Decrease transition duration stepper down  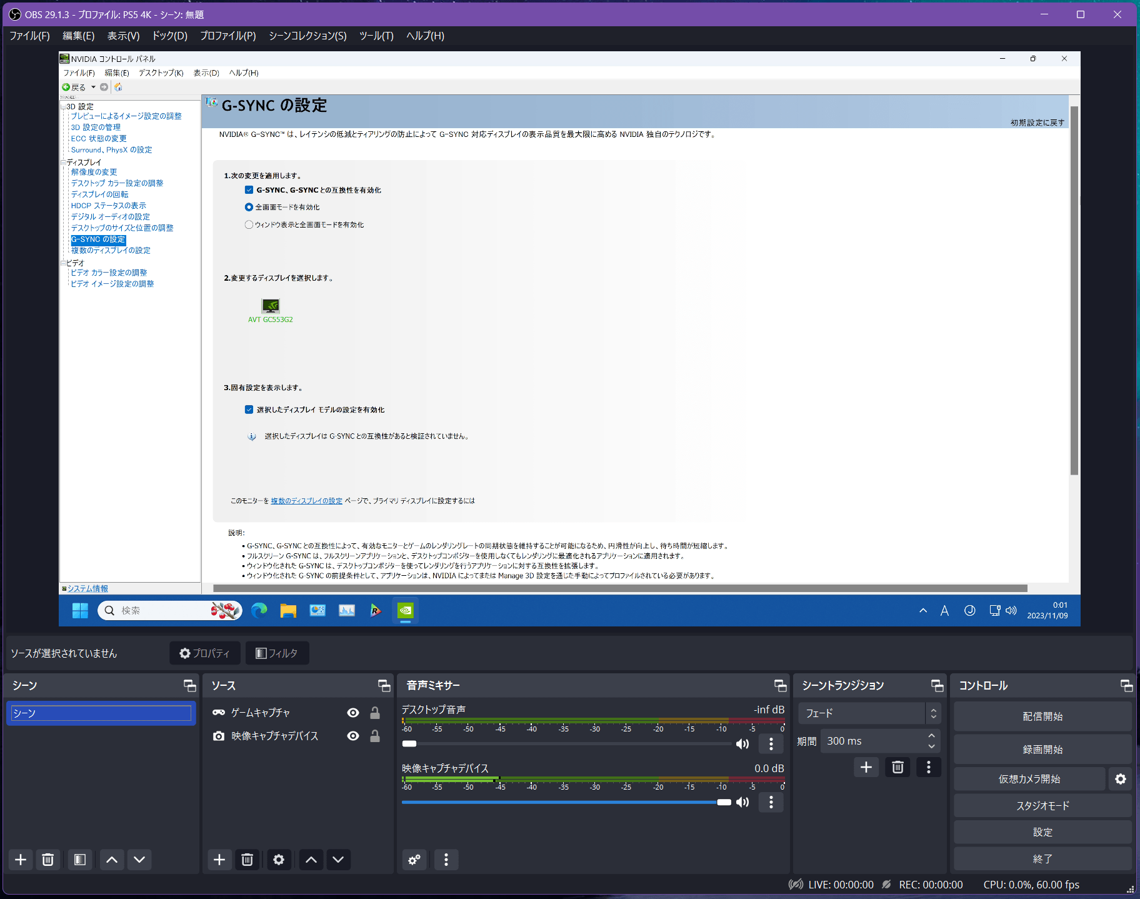tap(932, 746)
